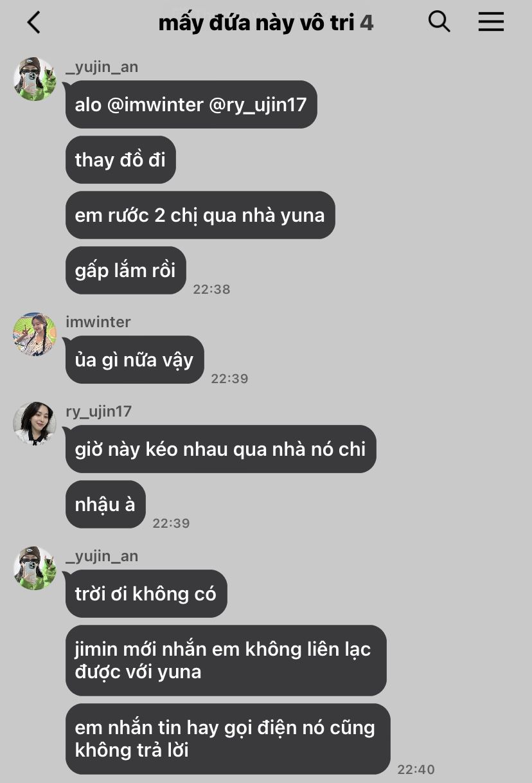Tap the "gấp lắm rồi" message bubble

(x=126, y=270)
